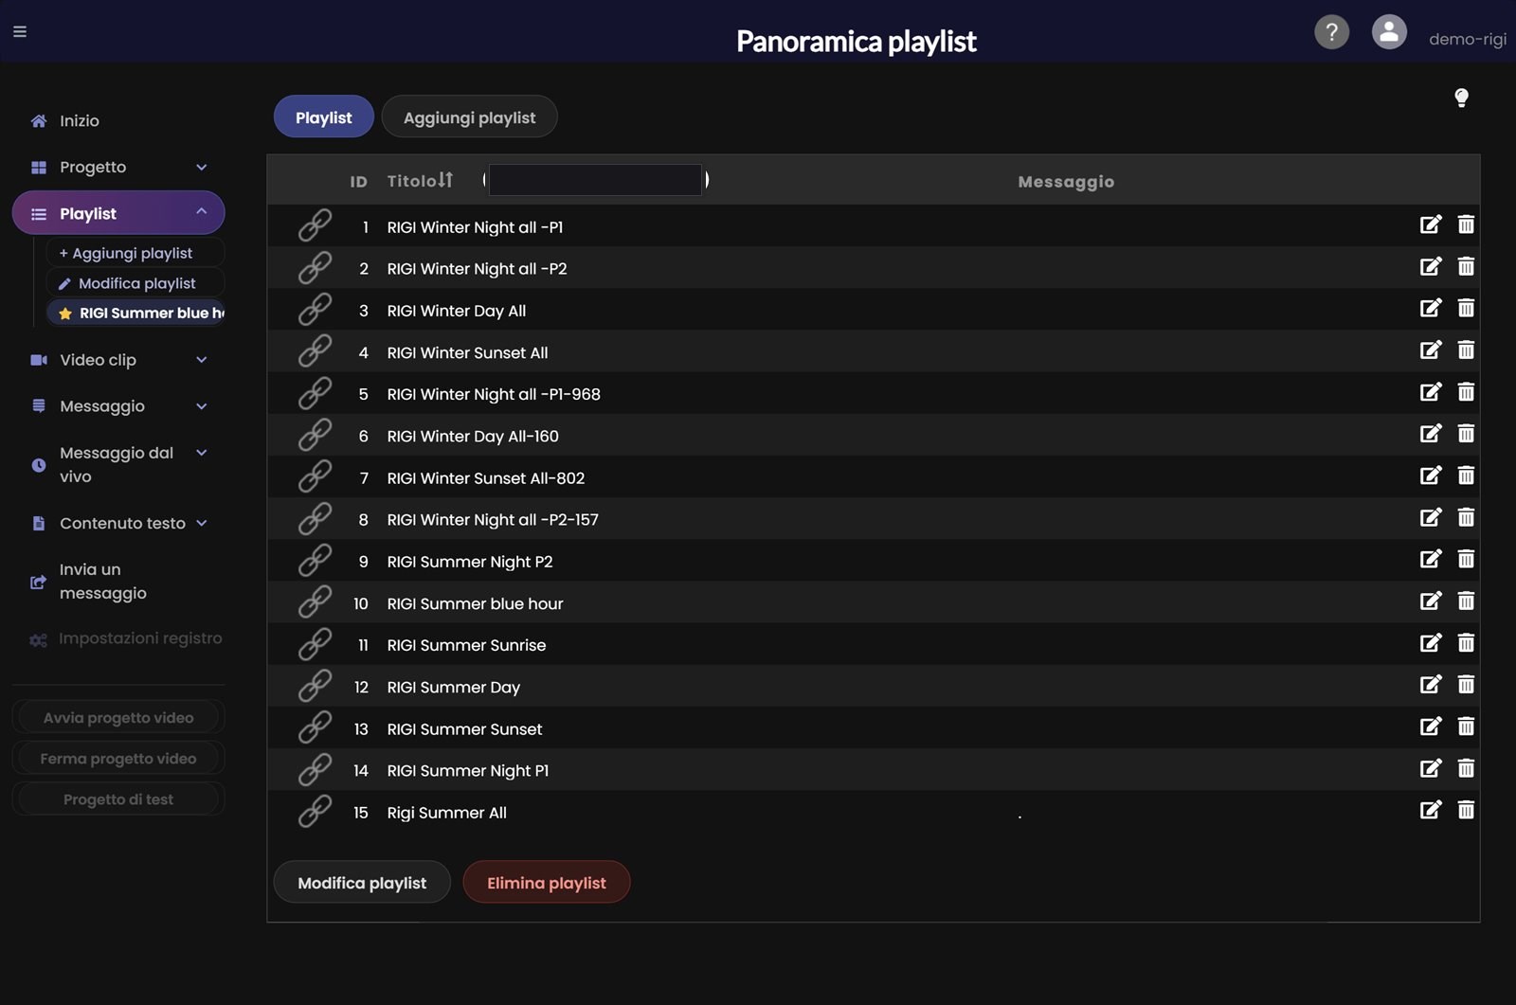Open the user profile avatar icon
This screenshot has height=1005, width=1516.
[1389, 32]
